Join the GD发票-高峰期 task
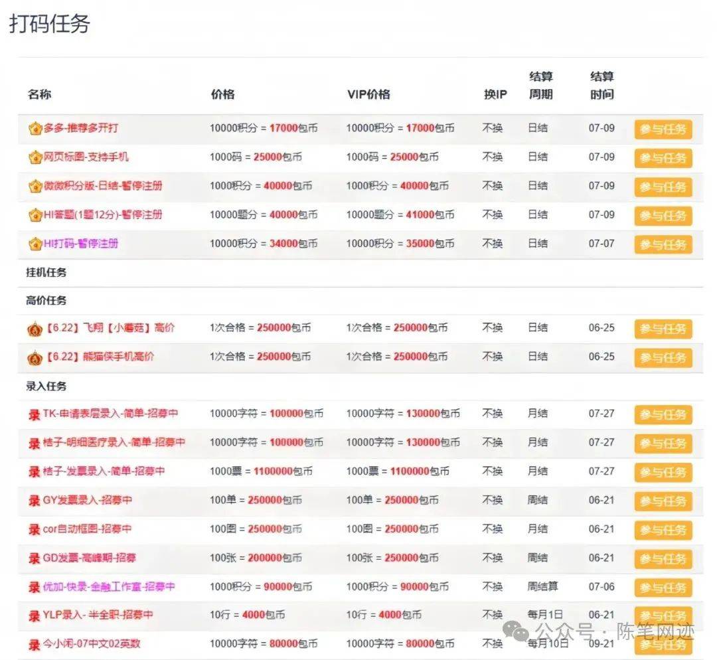The height and width of the screenshot is (660, 717). pyautogui.click(x=663, y=559)
